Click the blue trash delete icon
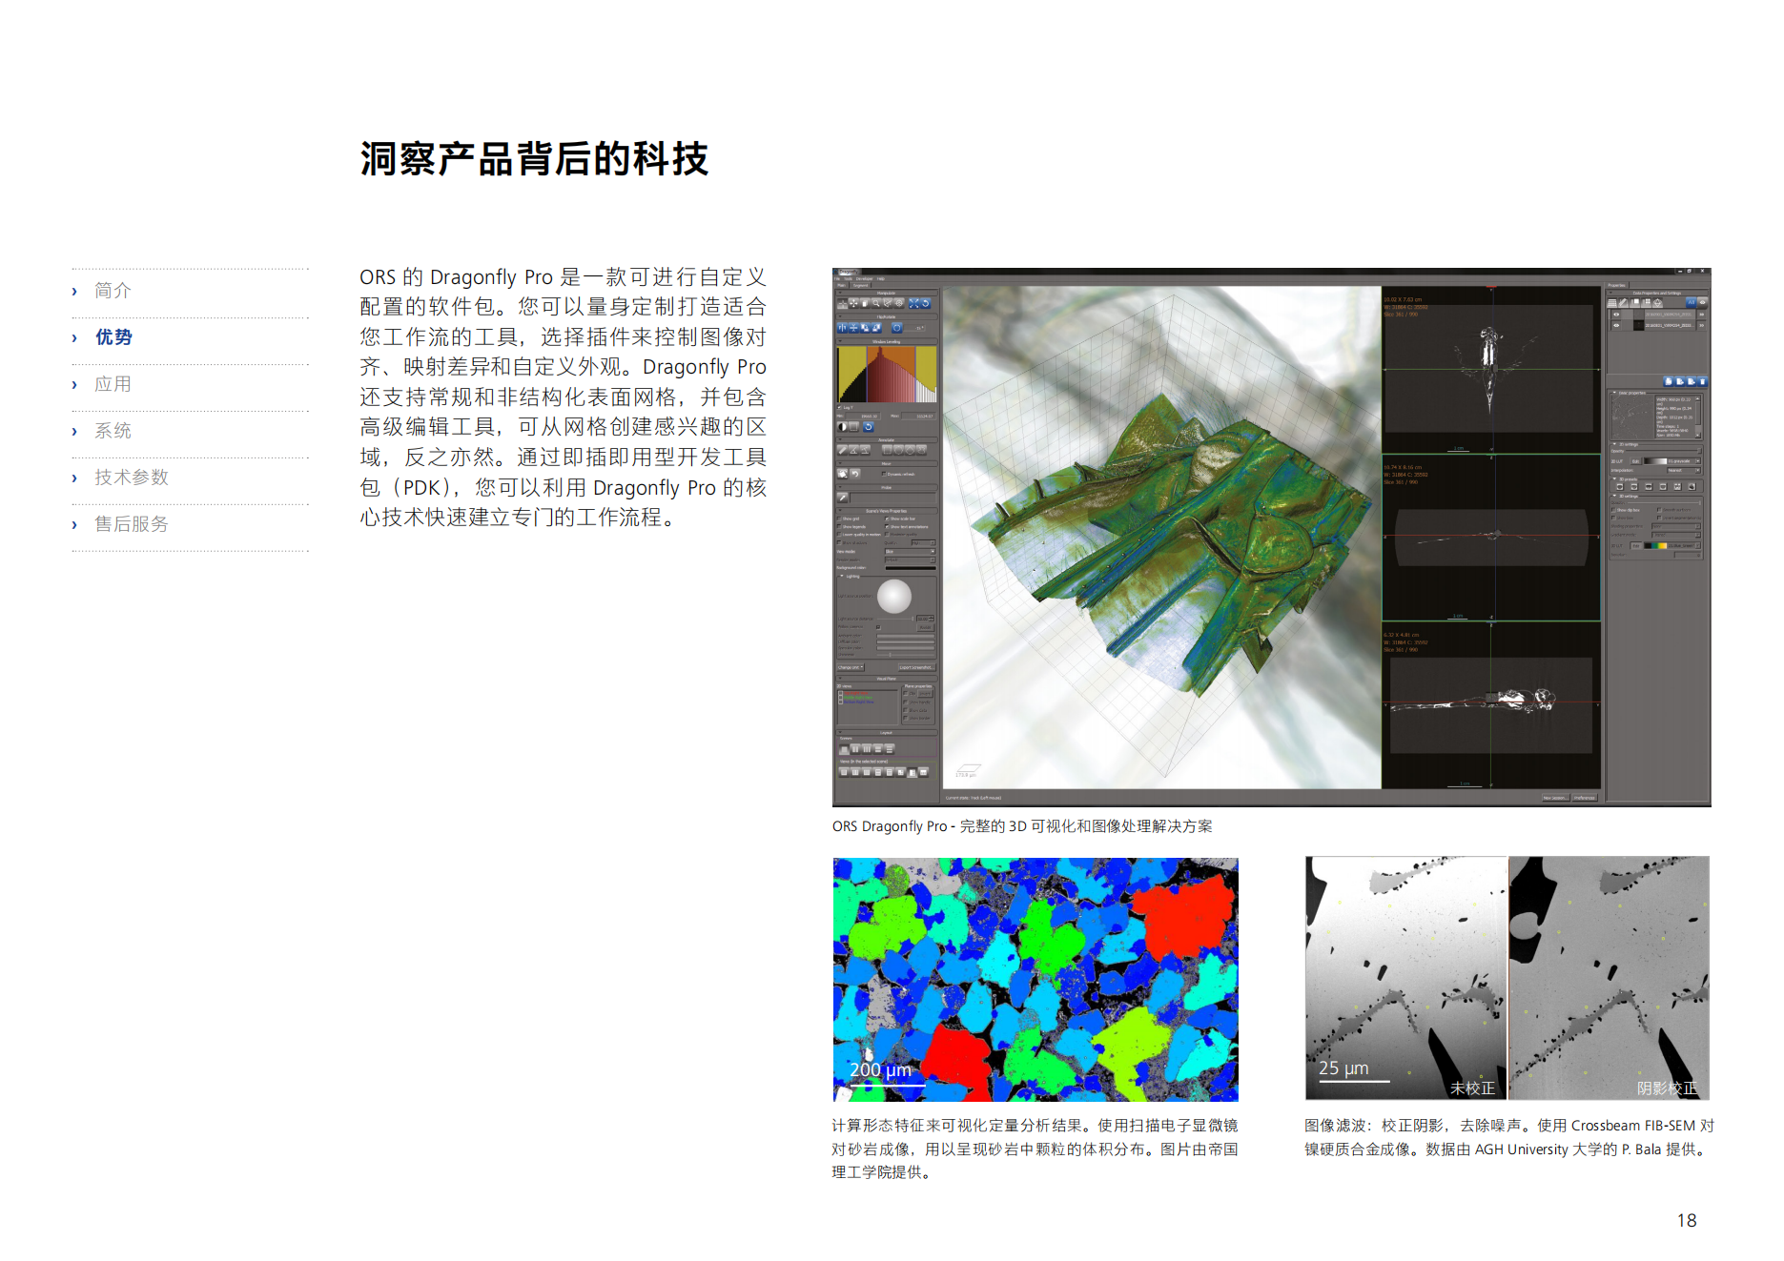Viewport: 1784px width, 1261px height. (1702, 381)
